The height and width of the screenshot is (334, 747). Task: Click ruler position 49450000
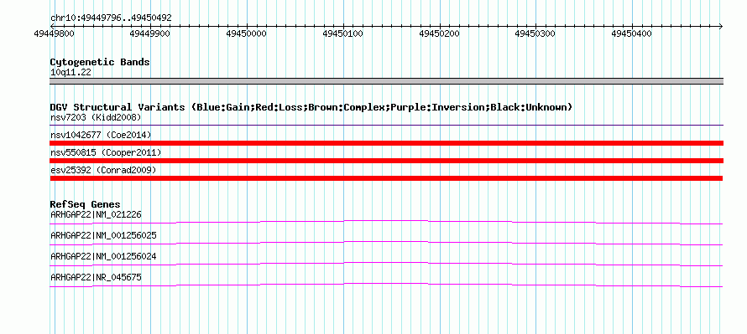click(x=247, y=33)
